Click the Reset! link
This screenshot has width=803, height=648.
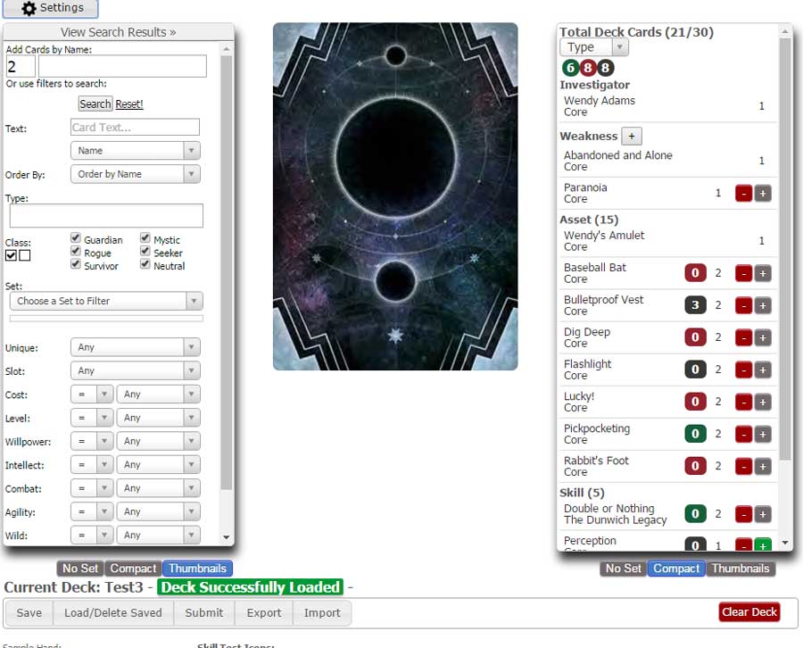(129, 104)
